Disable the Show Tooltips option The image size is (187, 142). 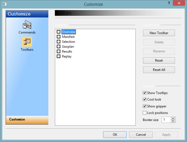[145, 93]
